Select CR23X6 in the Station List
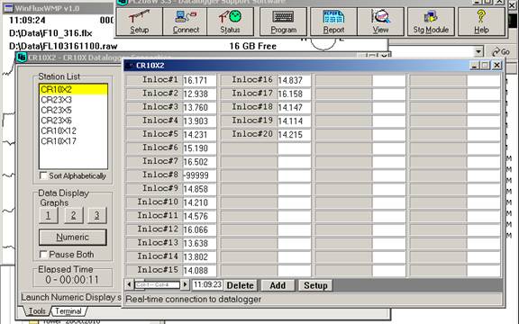The image size is (519, 324). click(x=73, y=121)
